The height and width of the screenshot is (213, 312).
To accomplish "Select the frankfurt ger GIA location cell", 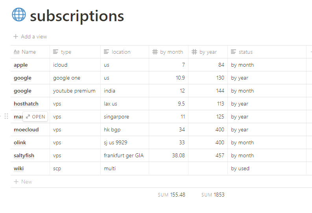I will pos(124,156).
